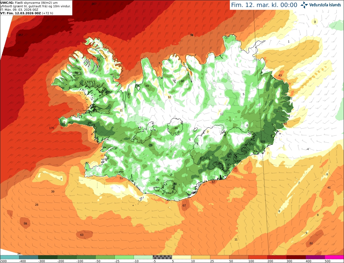Click the heat flux value '39' on the map
Screen dimensions: 344x263
(53, 192)
